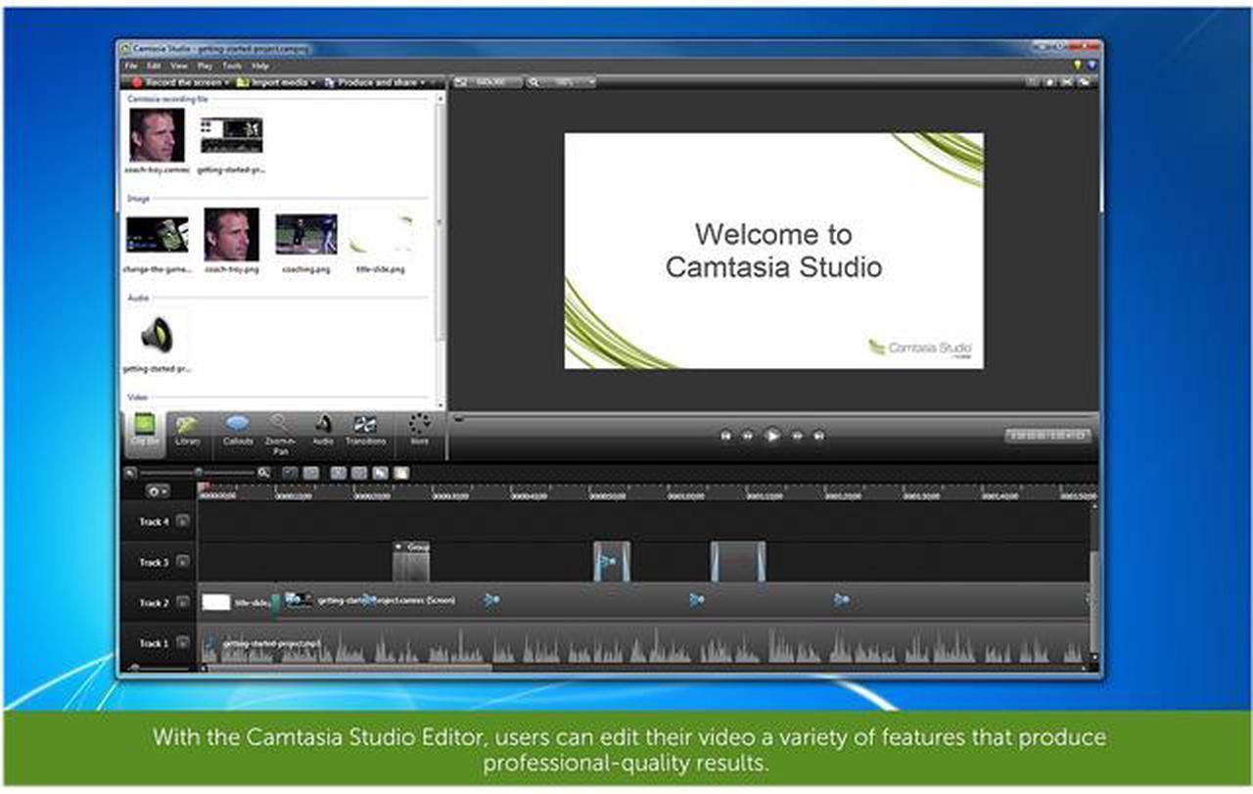Open the Play menu
Screen dimensions: 1253x794
(x=206, y=66)
